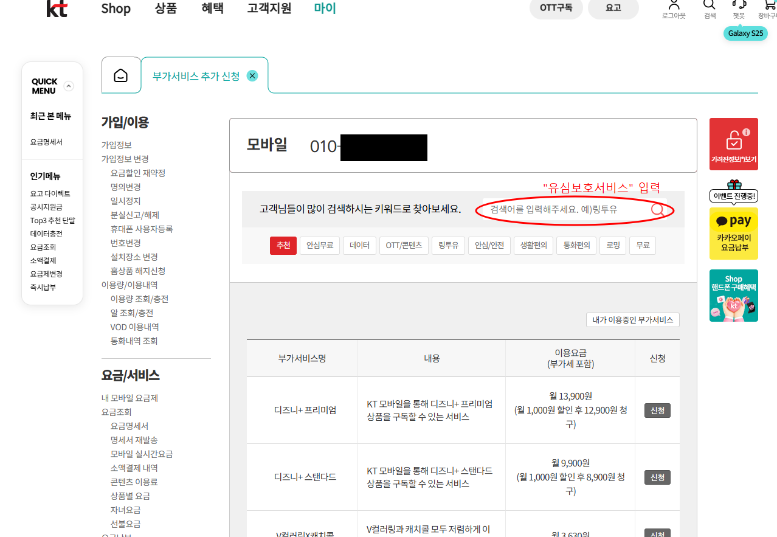777x537 pixels.
Task: Click the OTT구독 button
Action: coord(556,8)
